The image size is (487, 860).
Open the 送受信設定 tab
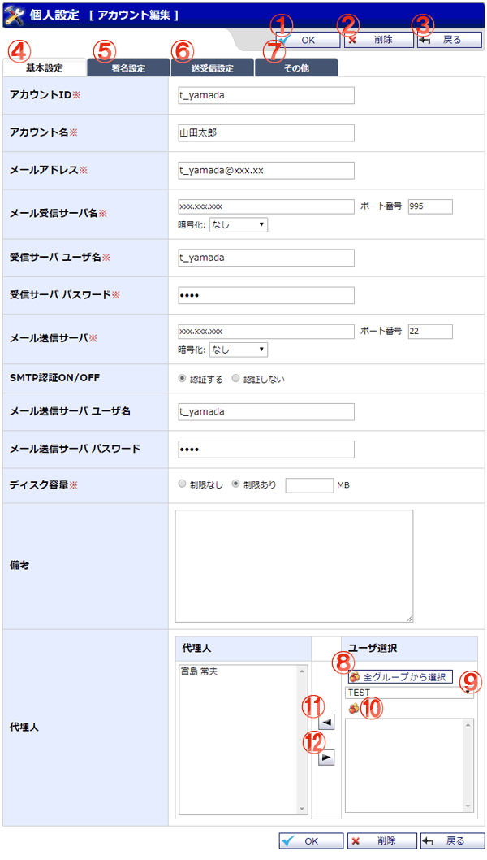pyautogui.click(x=212, y=68)
